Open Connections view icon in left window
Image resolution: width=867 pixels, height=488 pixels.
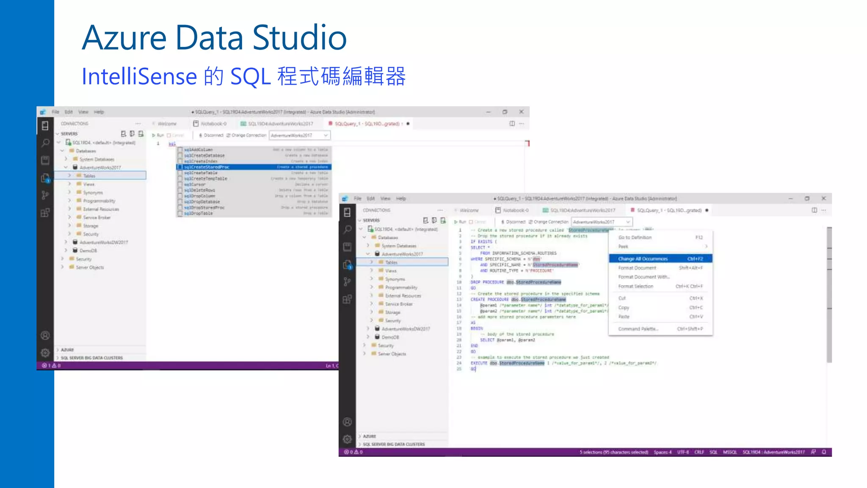45,125
